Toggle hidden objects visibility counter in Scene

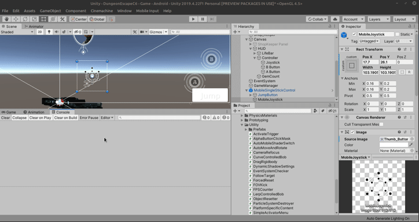point(78,32)
